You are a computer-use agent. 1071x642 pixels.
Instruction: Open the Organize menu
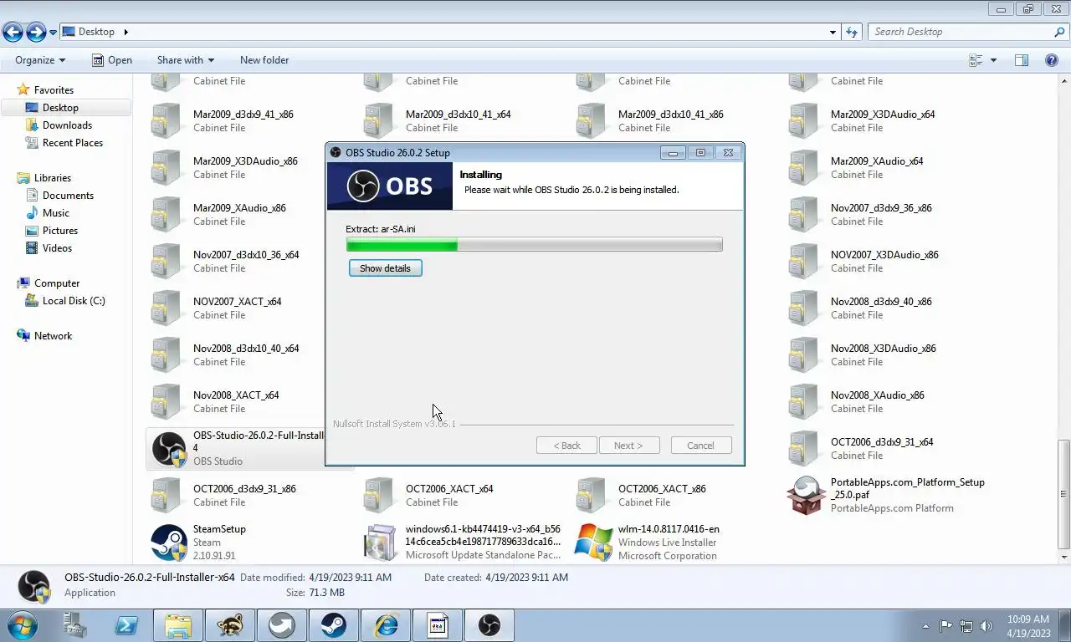pyautogui.click(x=40, y=60)
